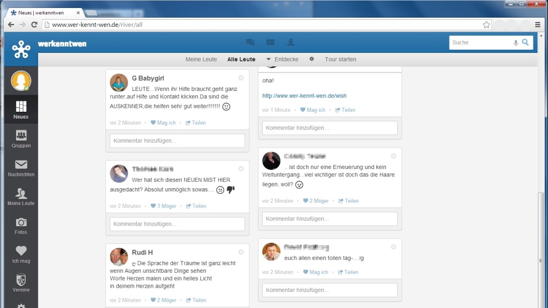Click 2 Möger on the Weltuntergang post

(316, 201)
